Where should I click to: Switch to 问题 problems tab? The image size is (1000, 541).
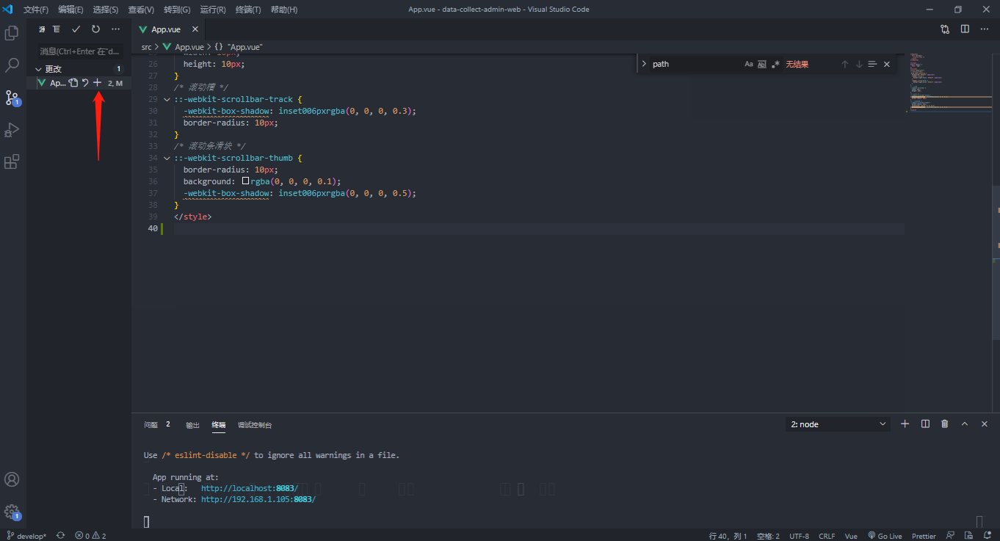(151, 425)
